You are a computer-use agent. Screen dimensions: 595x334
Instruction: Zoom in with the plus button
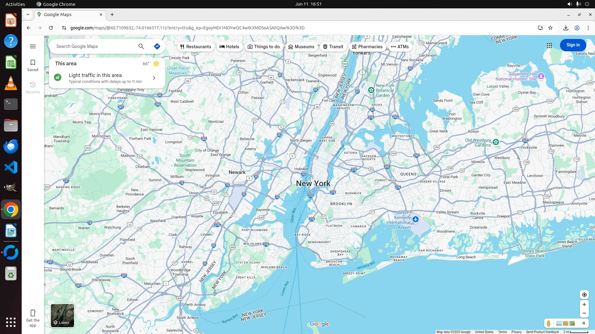(584, 305)
